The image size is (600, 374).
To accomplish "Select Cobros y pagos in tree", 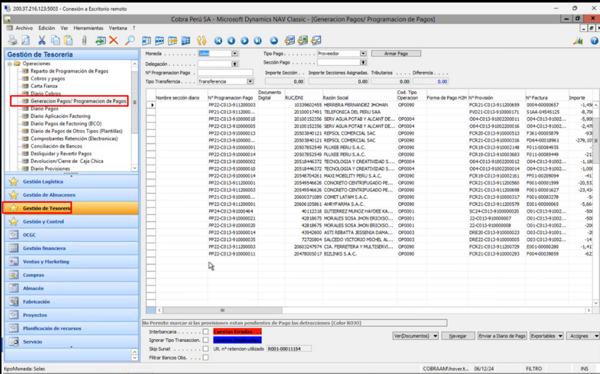I will [x=48, y=79].
